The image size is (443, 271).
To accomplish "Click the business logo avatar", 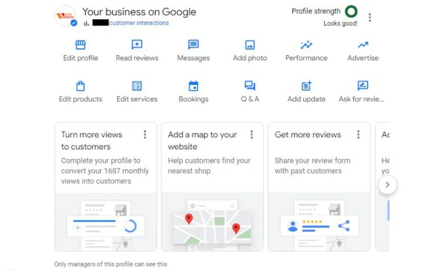I will click(x=66, y=16).
